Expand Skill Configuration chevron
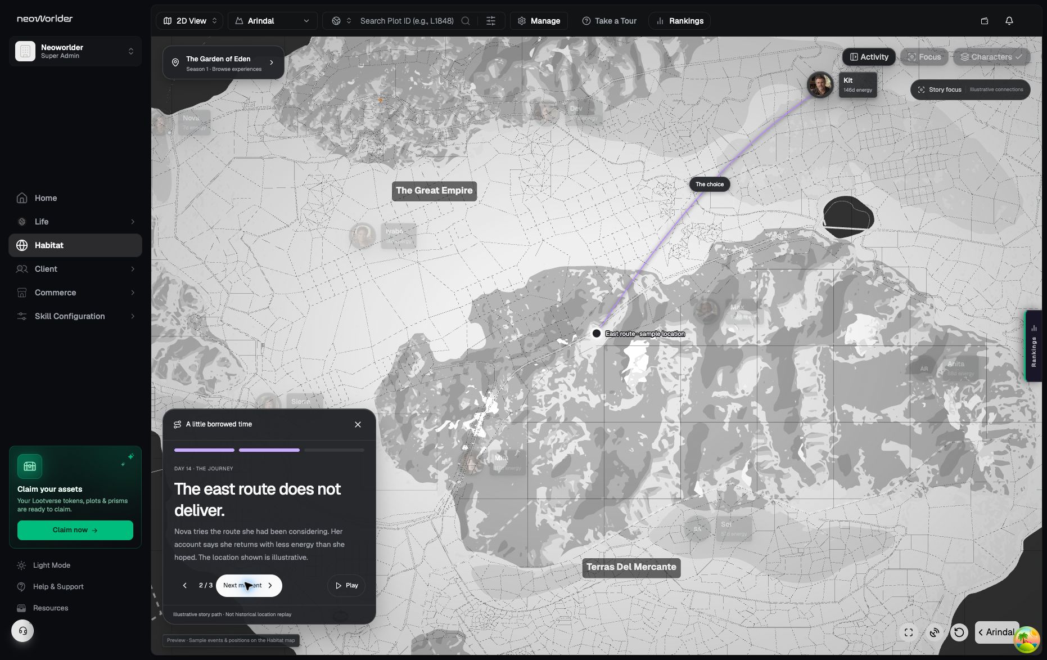Image resolution: width=1047 pixels, height=660 pixels. [x=133, y=316]
